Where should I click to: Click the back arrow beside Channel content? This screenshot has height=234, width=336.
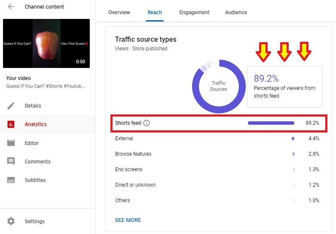11,7
